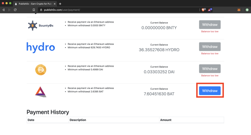This screenshot has width=251, height=135.
Task: Click the 0.03303252 DAI balance
Action: [x=159, y=72]
